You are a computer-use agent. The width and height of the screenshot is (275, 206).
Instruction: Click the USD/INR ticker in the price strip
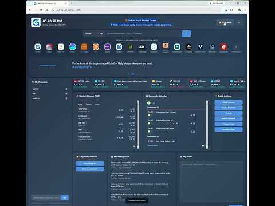(x=176, y=84)
